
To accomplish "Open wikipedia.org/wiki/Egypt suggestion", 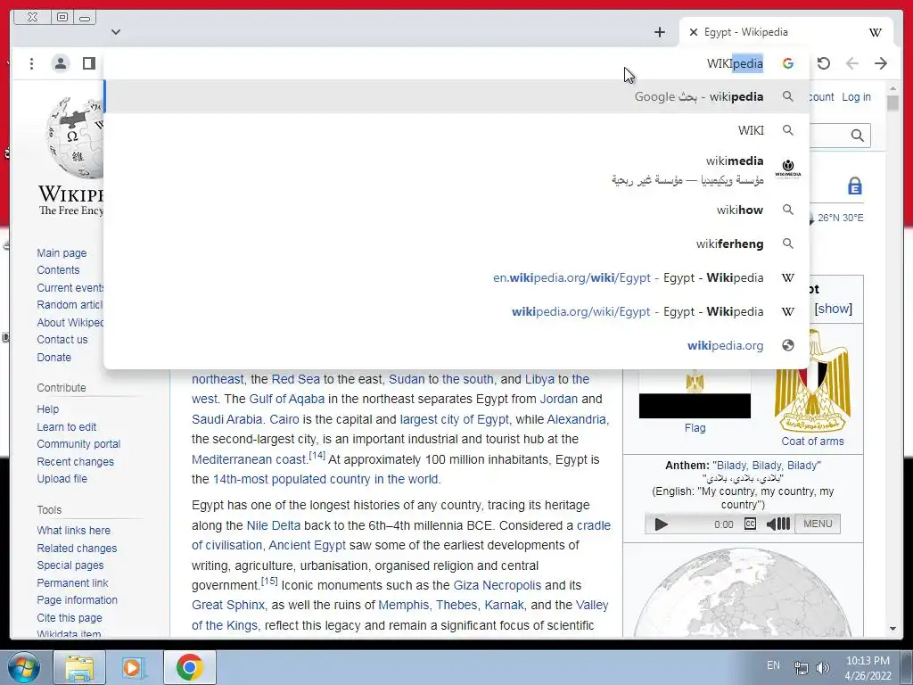I will [x=456, y=311].
